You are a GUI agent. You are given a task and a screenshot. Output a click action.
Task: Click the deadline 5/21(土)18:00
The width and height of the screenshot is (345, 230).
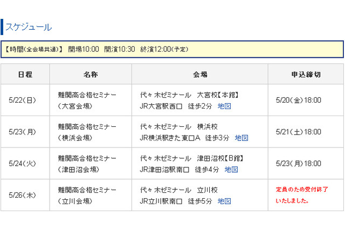298,132
